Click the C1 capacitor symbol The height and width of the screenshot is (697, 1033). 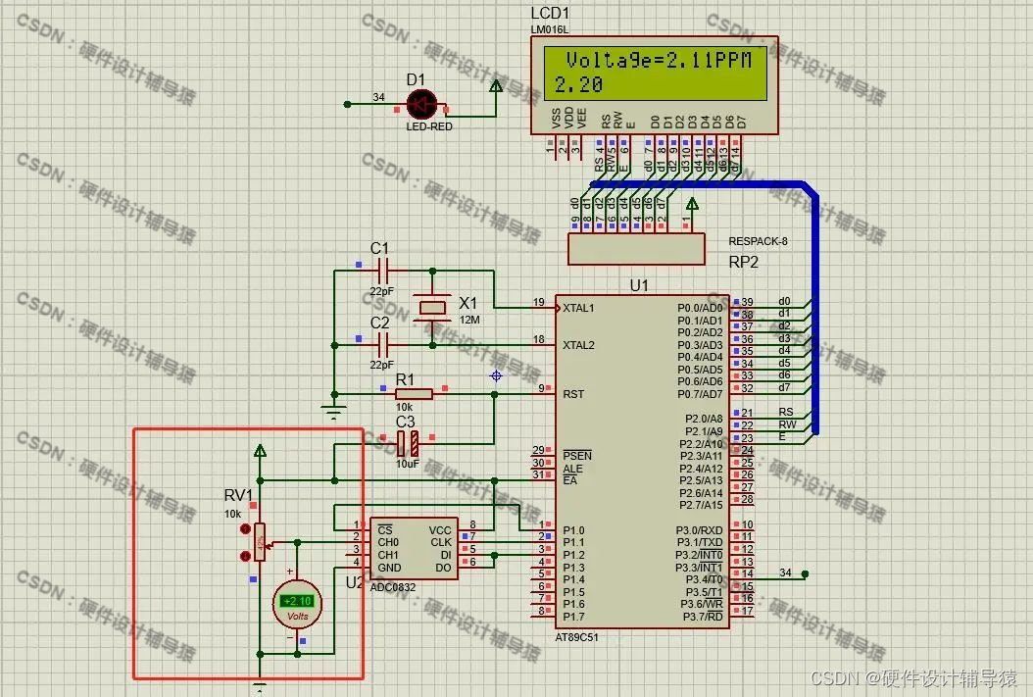(x=383, y=271)
